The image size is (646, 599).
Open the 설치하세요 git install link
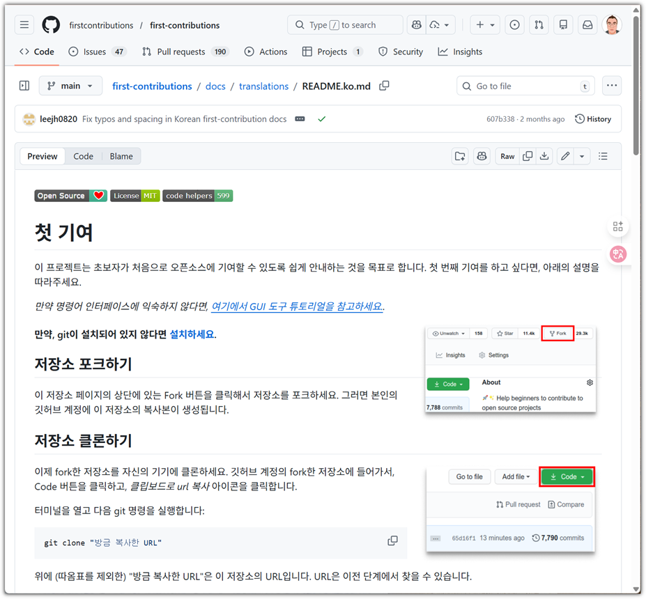(192, 334)
